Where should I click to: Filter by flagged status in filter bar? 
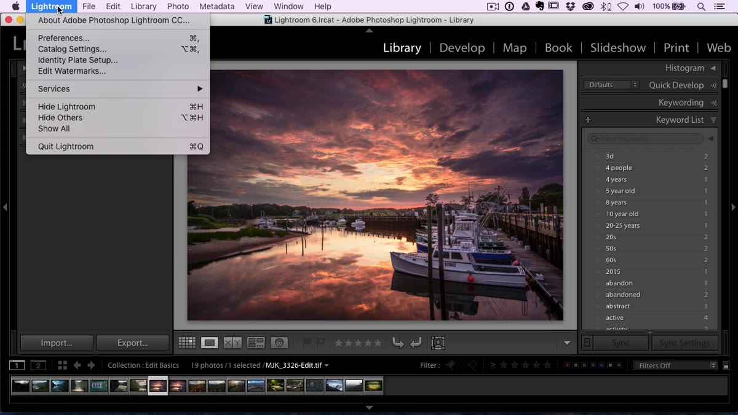[450, 365]
